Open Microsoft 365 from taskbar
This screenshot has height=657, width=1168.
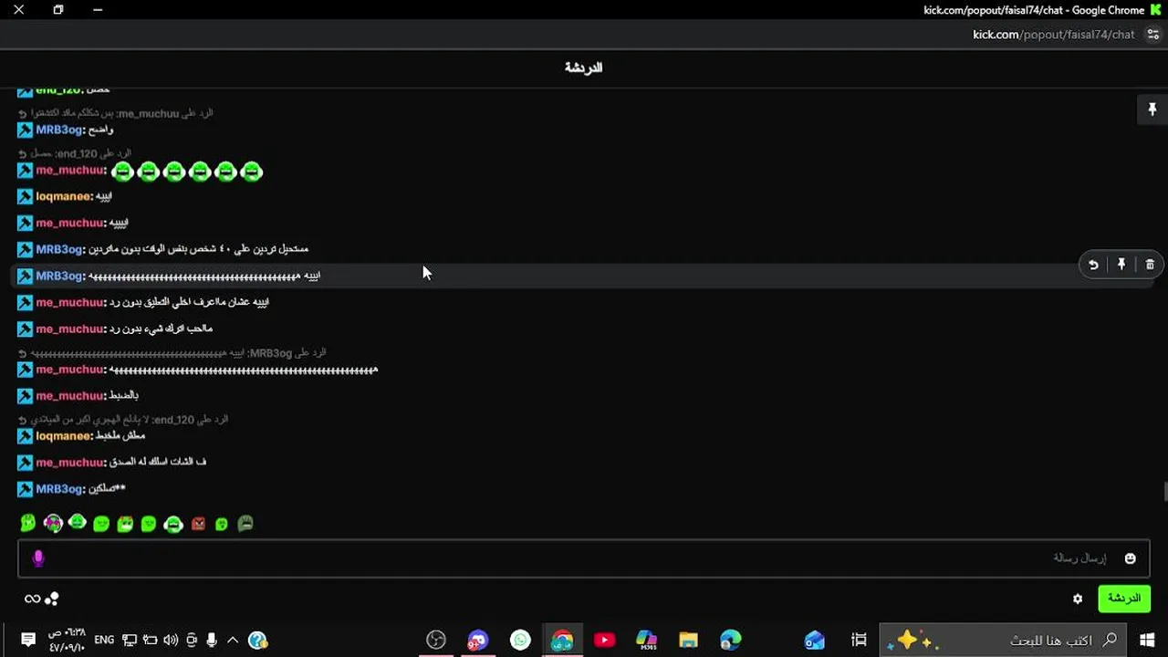(646, 640)
